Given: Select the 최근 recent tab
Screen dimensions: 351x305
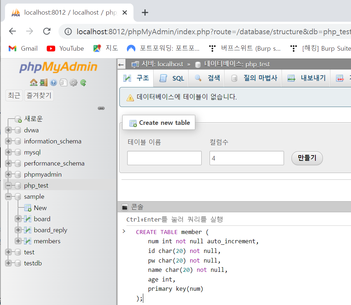Looking at the screenshot, I should coord(14,96).
